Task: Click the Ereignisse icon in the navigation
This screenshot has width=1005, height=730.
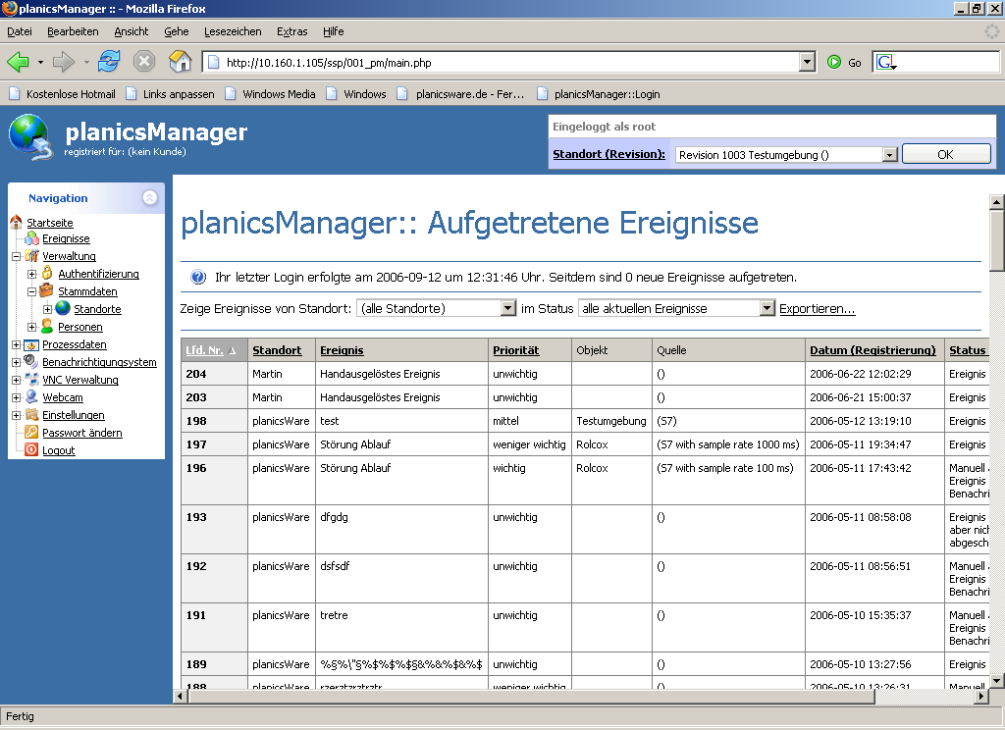Action: coord(31,238)
